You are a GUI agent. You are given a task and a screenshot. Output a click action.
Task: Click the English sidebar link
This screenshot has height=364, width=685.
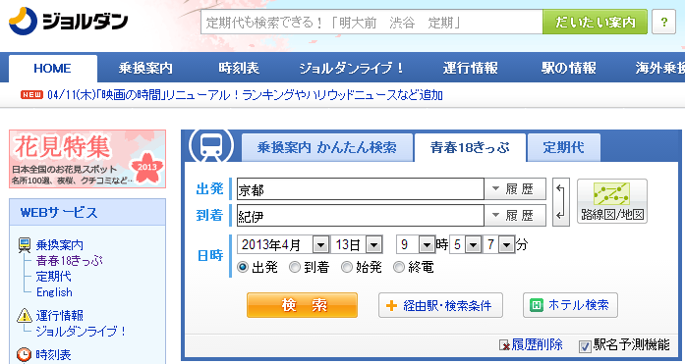pos(54,292)
